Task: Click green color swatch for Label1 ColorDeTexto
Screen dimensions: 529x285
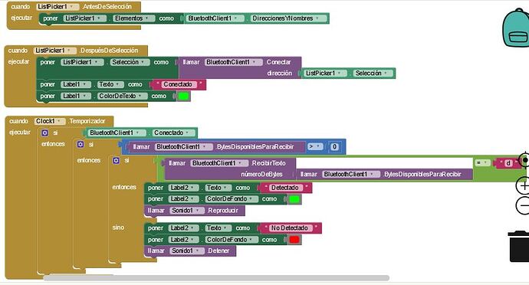Action: [x=183, y=97]
